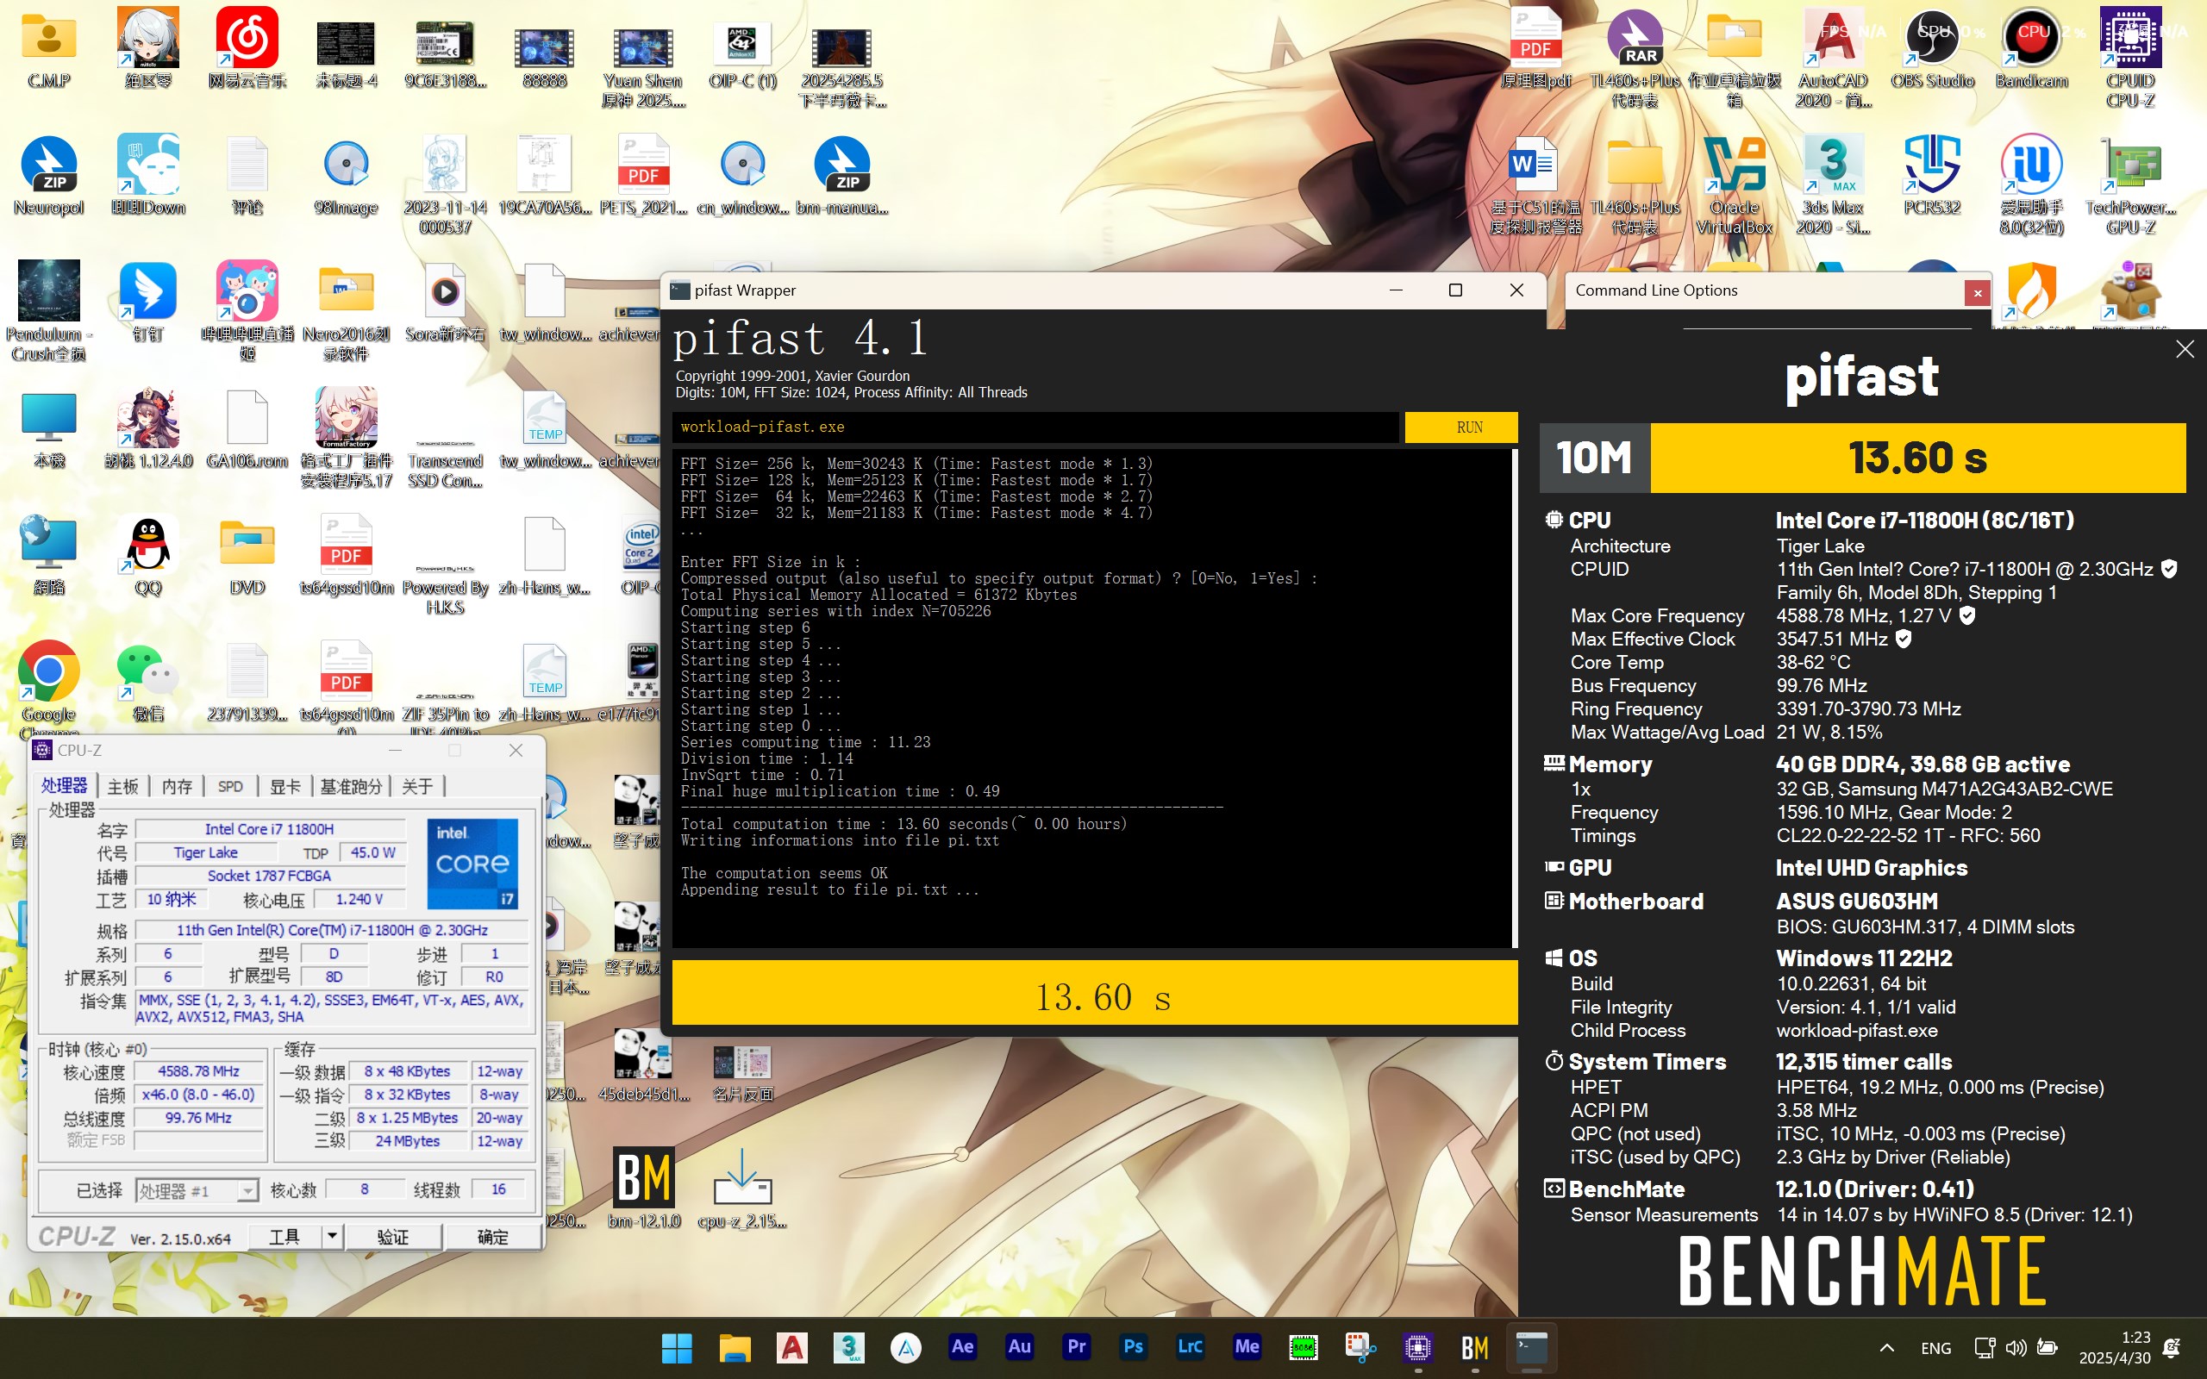Open After Effects from the taskbar
The image size is (2207, 1379).
962,1347
